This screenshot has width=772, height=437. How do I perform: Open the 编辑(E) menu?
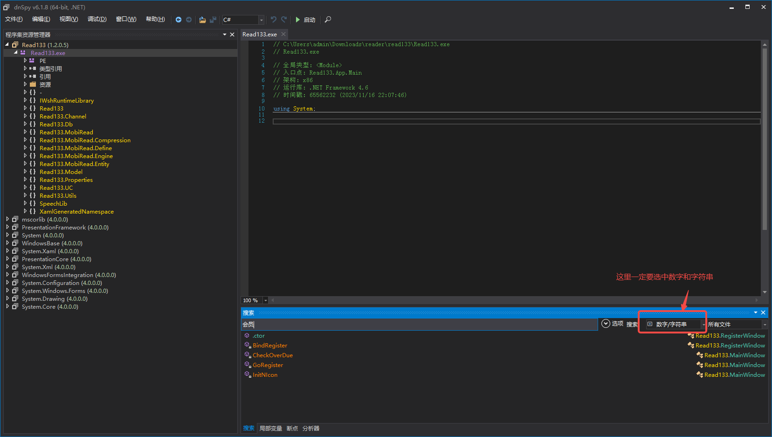point(41,19)
